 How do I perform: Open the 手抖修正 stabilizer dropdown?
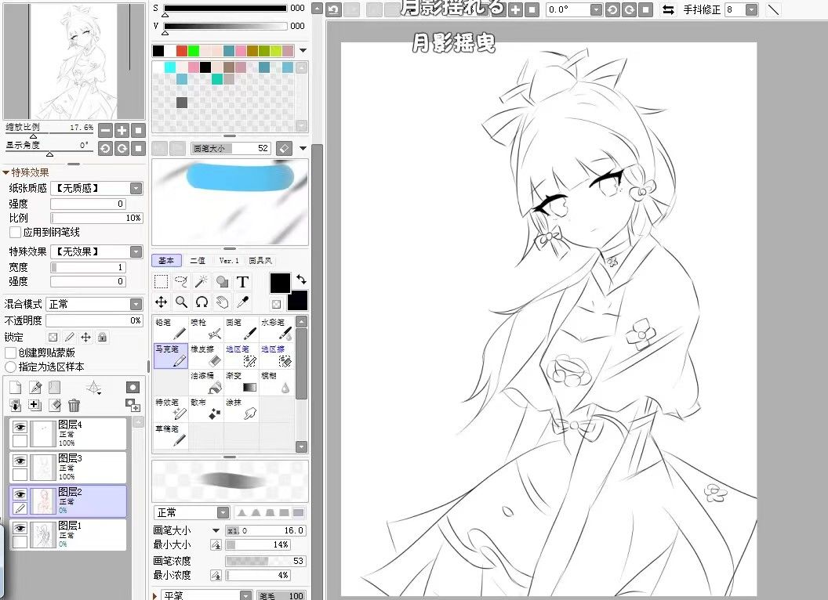751,9
